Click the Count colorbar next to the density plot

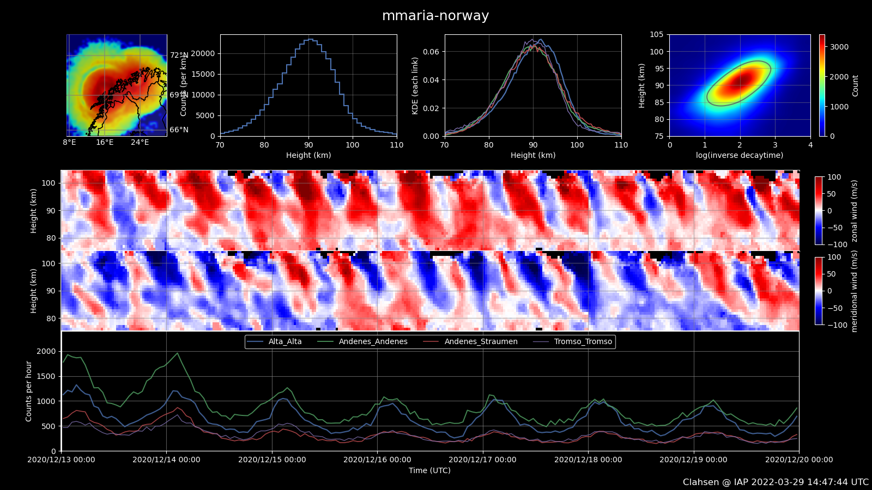pyautogui.click(x=822, y=85)
